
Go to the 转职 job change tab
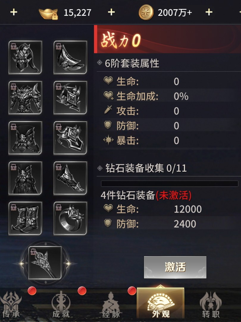(211, 305)
